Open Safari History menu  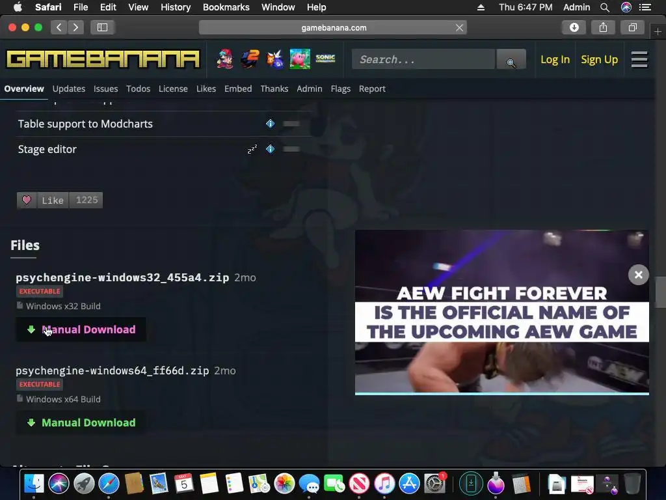pyautogui.click(x=176, y=7)
